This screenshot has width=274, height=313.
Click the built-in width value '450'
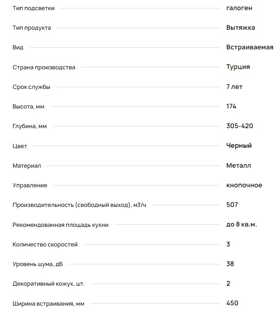coord(232,303)
